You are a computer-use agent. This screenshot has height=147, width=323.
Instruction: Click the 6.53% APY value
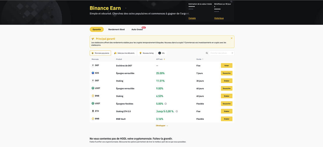pos(160,96)
